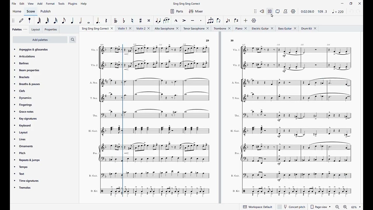Viewport: 373px width, 210px height.
Task: Expand the Barlines palette
Action: click(x=15, y=63)
